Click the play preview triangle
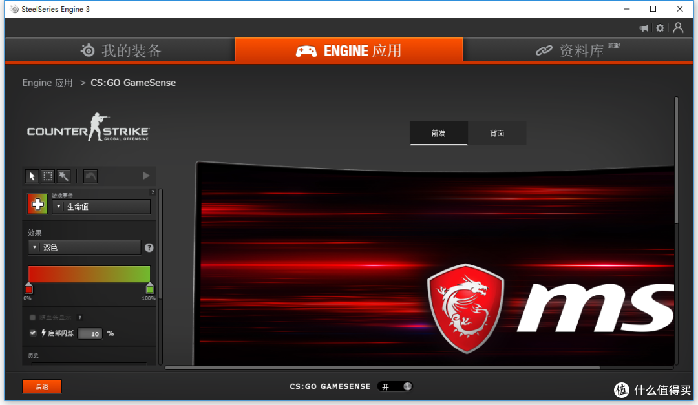 click(146, 176)
